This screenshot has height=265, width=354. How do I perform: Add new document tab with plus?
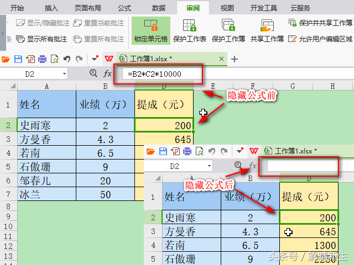click(235, 59)
